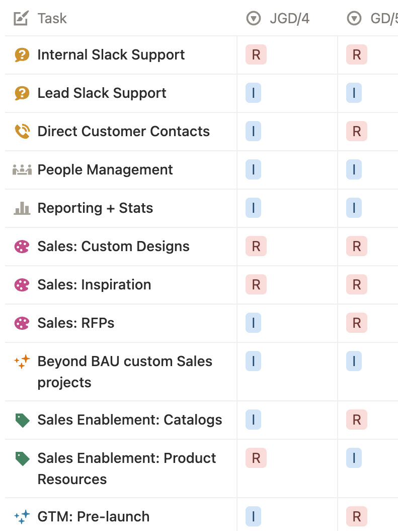
Task: Open the Lead Slack Support task
Action: click(102, 93)
